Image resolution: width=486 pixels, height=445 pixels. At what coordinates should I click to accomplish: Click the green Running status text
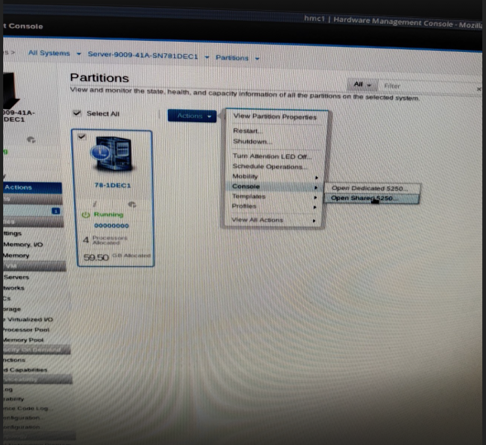click(108, 215)
